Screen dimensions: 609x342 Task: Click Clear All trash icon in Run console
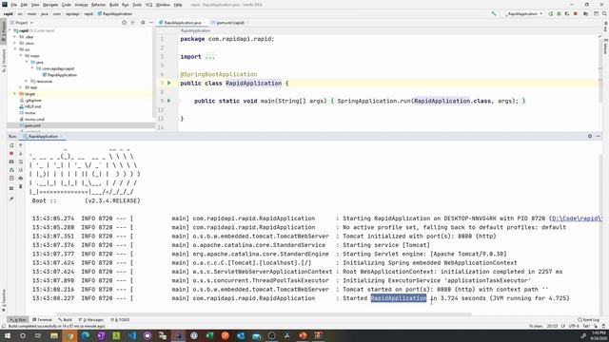[21, 186]
